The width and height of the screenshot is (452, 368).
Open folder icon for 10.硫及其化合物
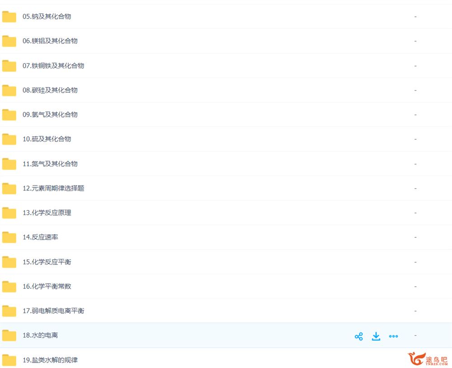pyautogui.click(x=9, y=139)
